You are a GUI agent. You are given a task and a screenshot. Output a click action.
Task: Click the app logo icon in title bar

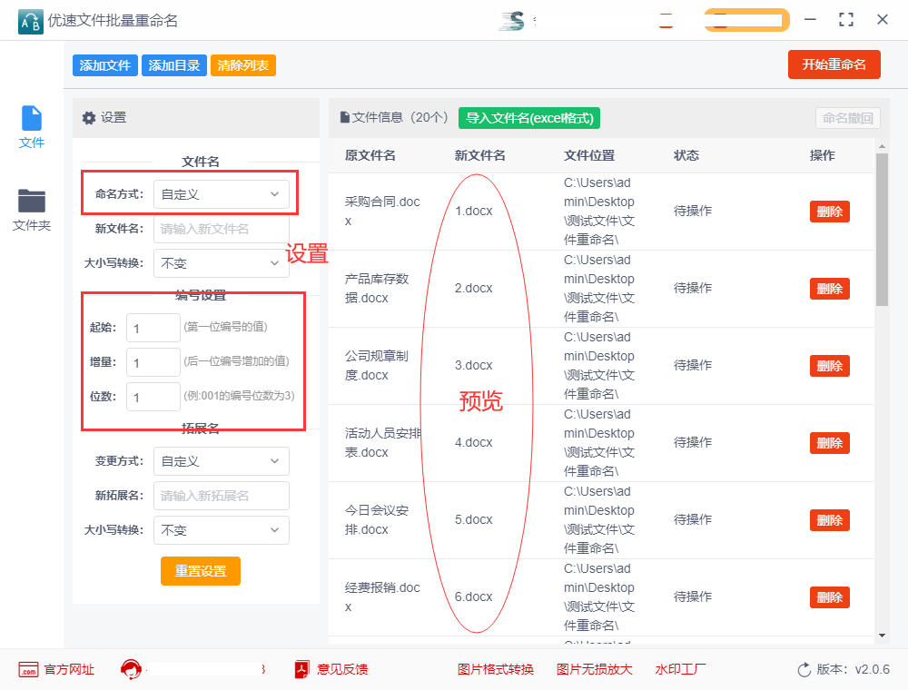tap(30, 20)
